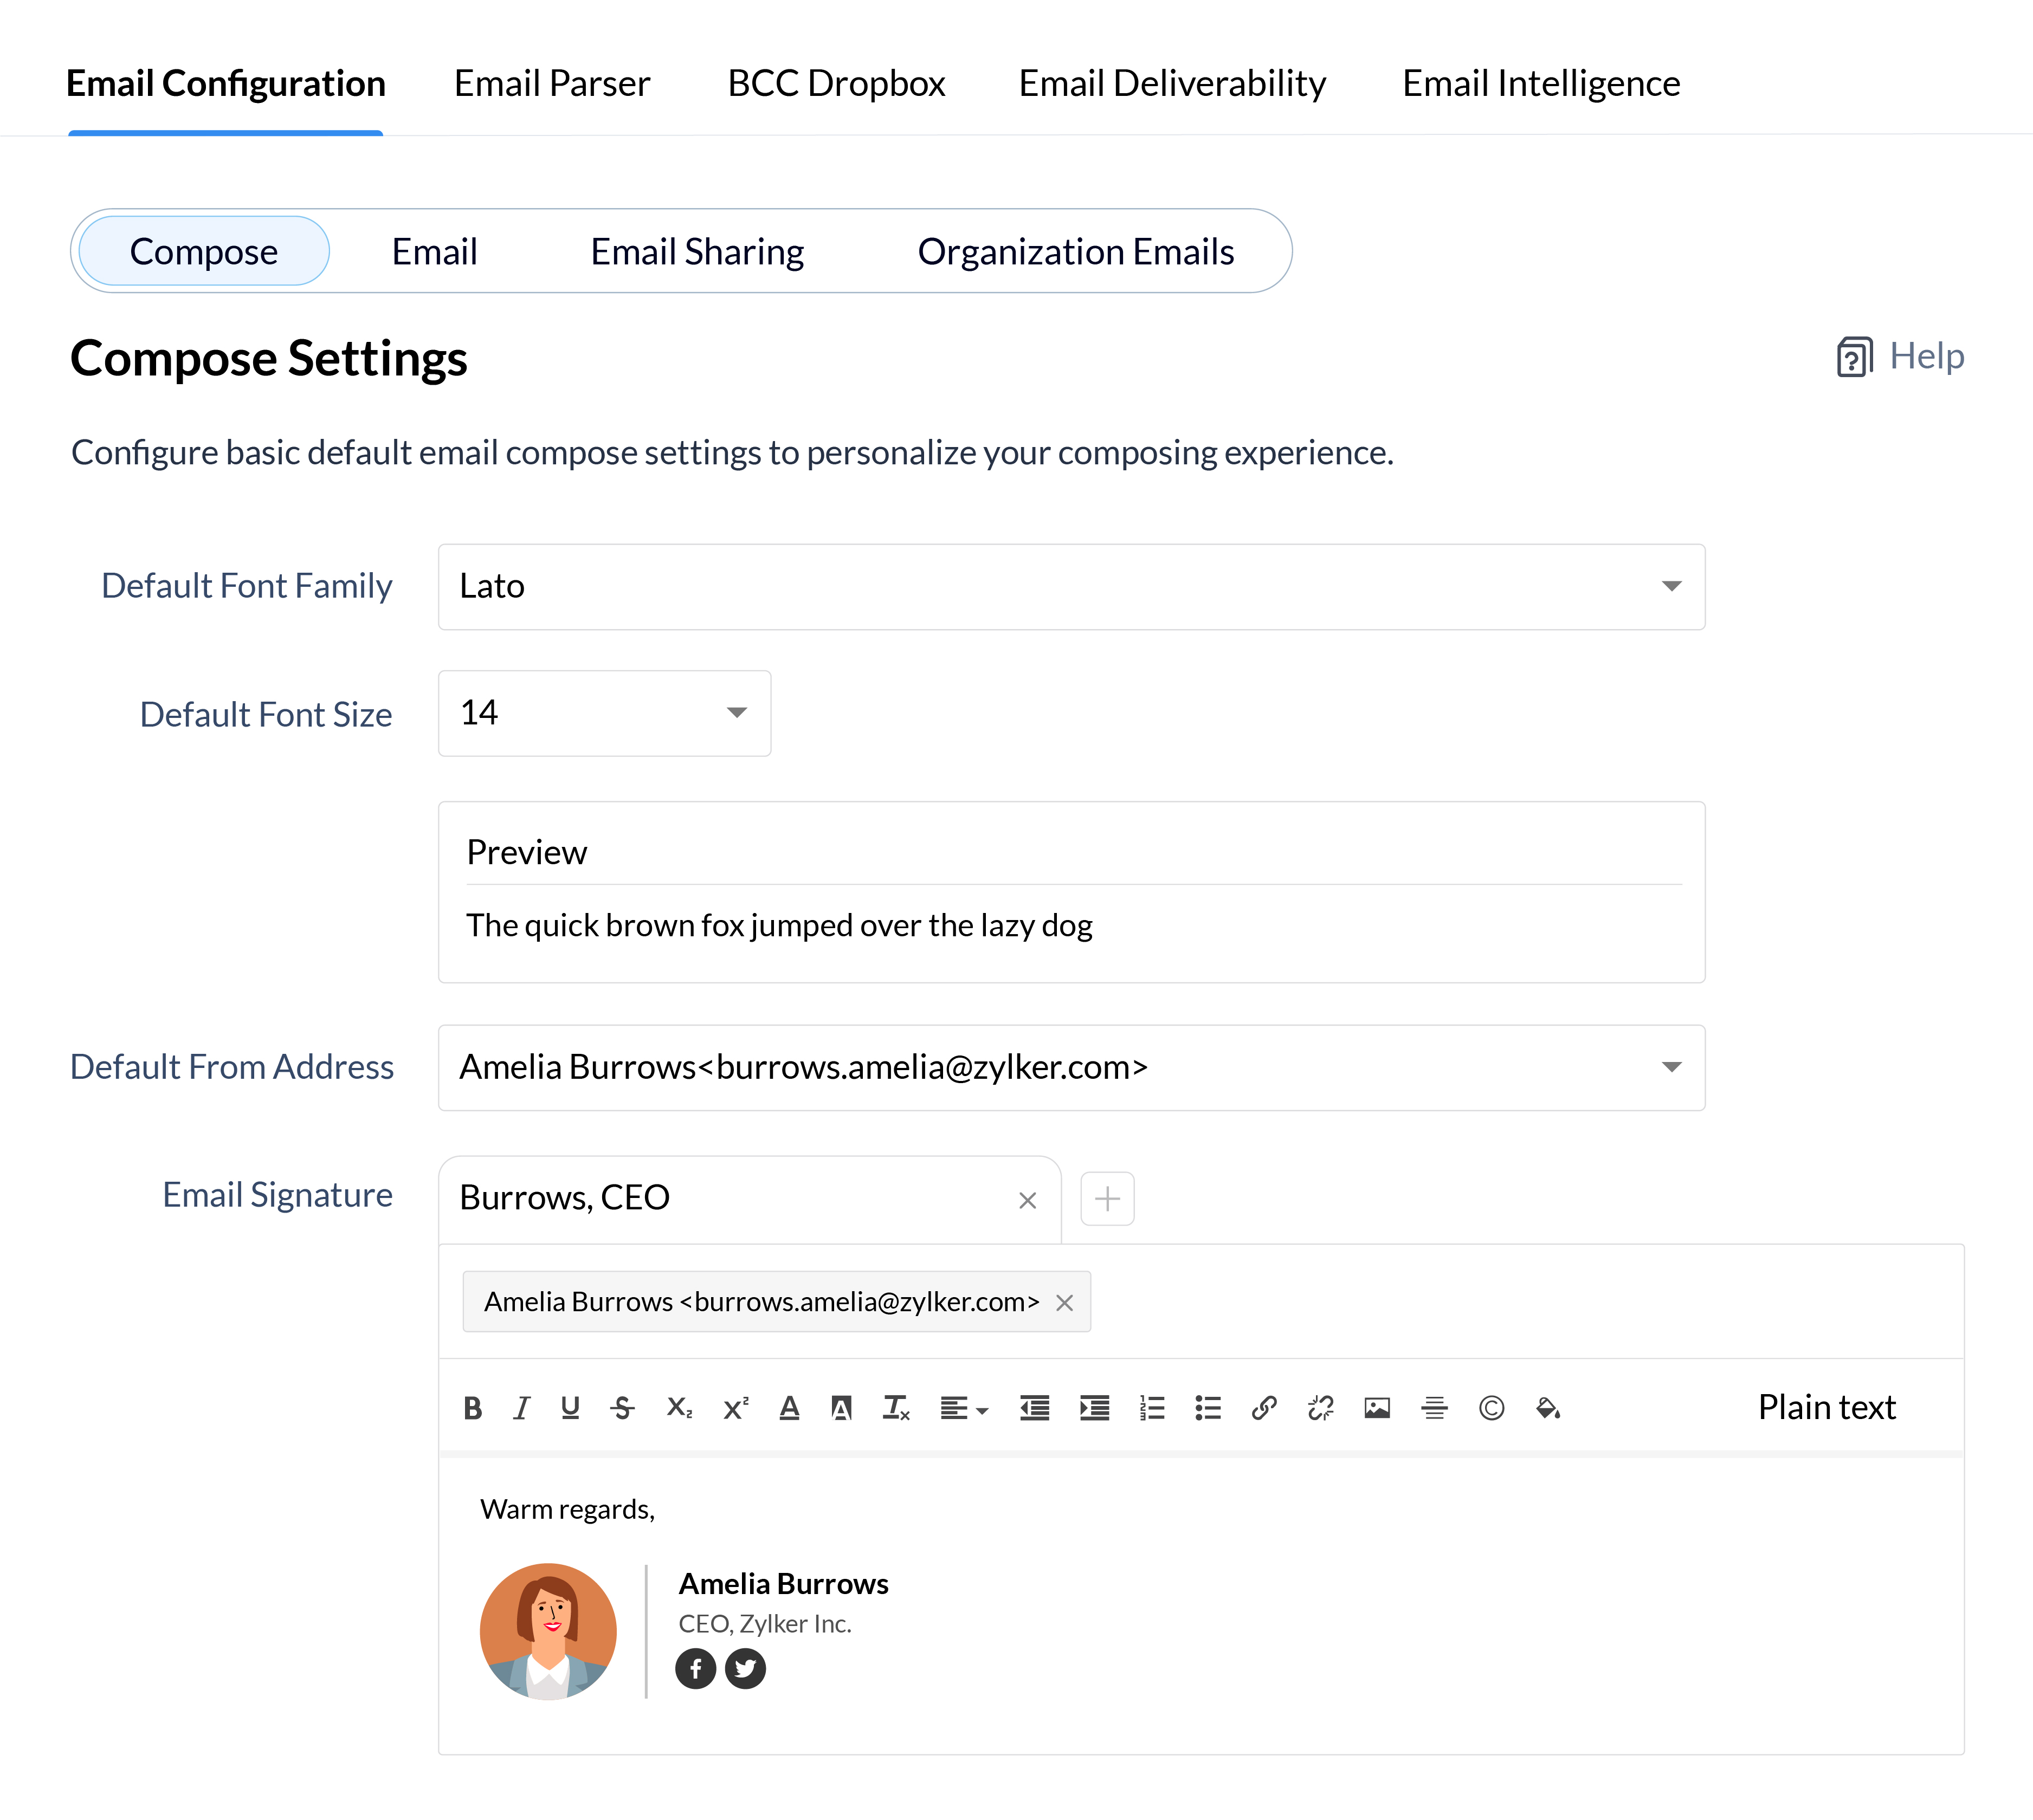Select the Email Sharing sub-tab
The image size is (2033, 1820).
(x=696, y=252)
